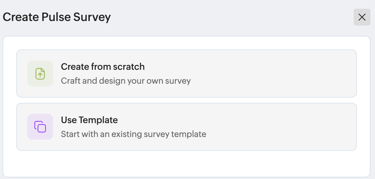This screenshot has width=375, height=179.
Task: Click empty area inside Create from scratch card
Action: click(x=275, y=74)
